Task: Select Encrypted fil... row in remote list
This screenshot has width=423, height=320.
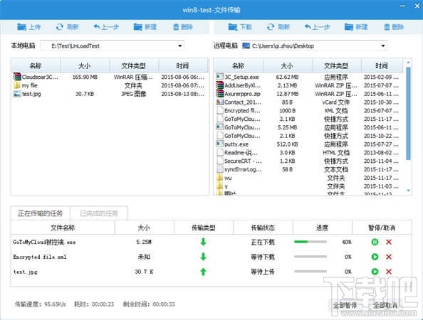Action: [x=309, y=110]
